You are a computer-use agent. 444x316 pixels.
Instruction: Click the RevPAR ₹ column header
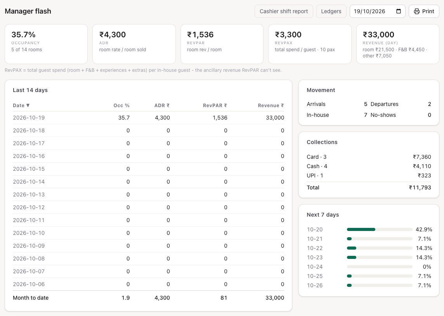[x=215, y=105]
